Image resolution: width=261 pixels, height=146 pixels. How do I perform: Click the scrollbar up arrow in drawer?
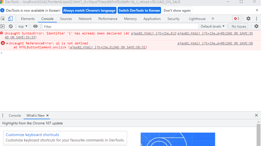258,122
